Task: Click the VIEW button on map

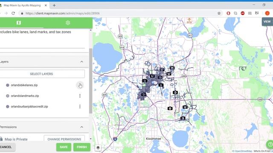Action: [267, 22]
